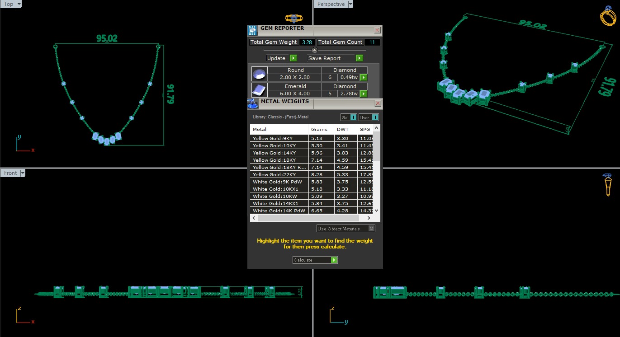This screenshot has height=337, width=620.
Task: Click the 91.79 dimension in Top viewport
Action: (x=171, y=94)
